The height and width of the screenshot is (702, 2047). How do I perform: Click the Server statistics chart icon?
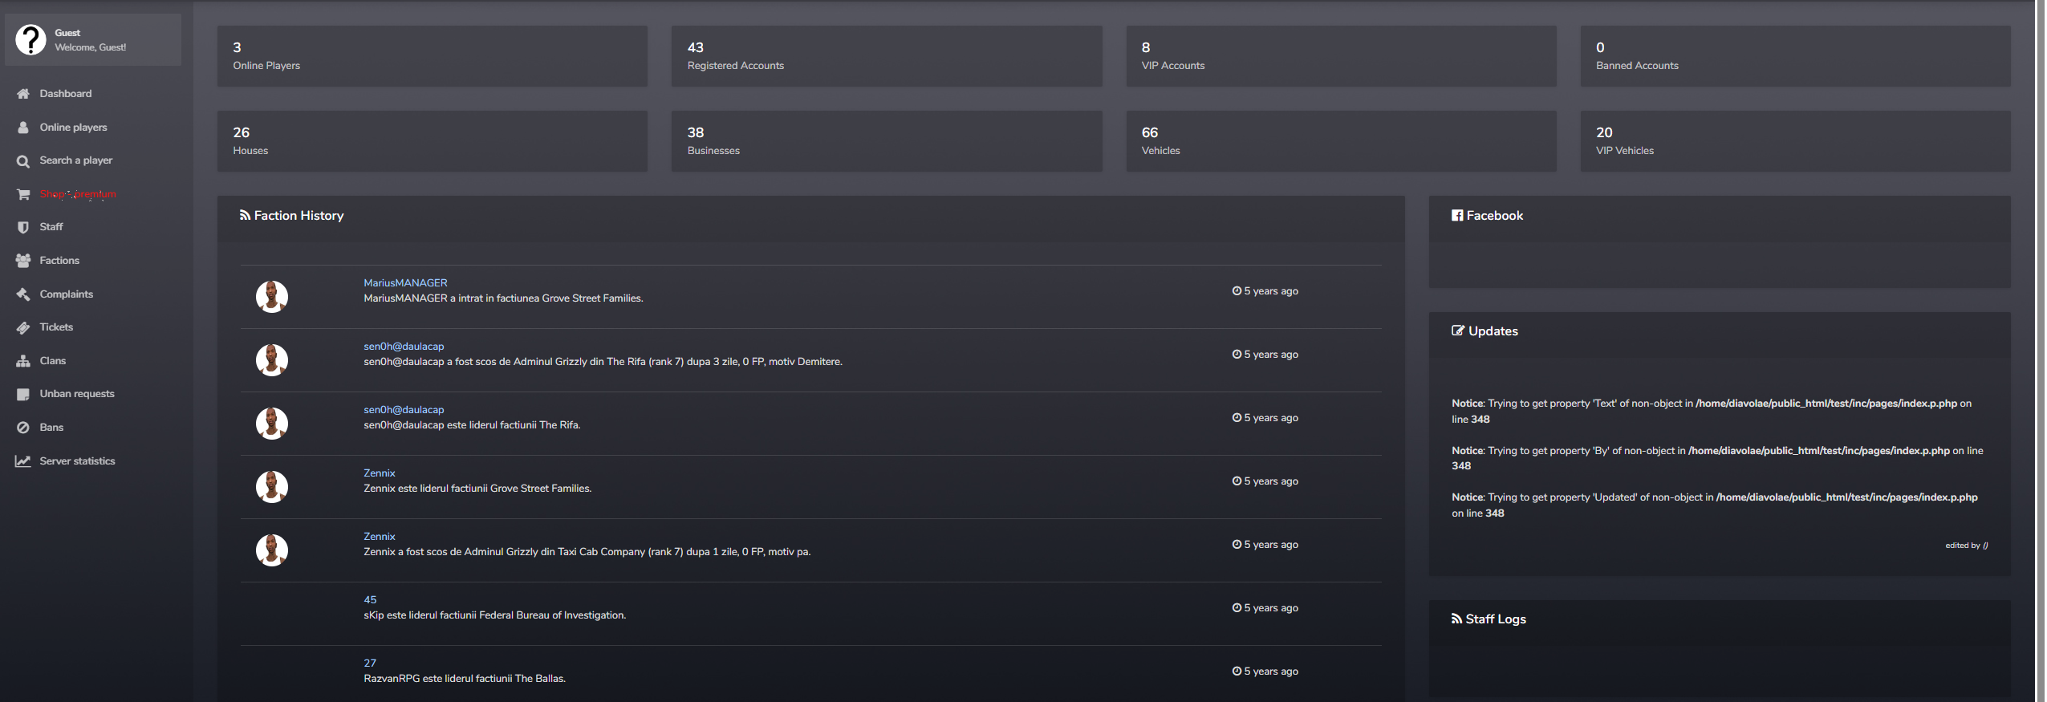[23, 461]
